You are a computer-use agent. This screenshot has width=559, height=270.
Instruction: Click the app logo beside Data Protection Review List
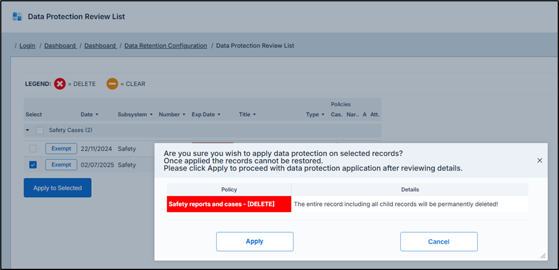click(x=17, y=17)
